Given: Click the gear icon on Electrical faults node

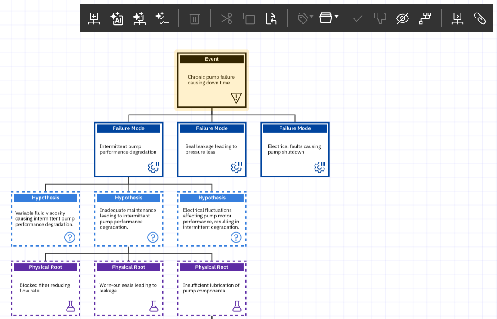Looking at the screenshot, I should [x=319, y=167].
